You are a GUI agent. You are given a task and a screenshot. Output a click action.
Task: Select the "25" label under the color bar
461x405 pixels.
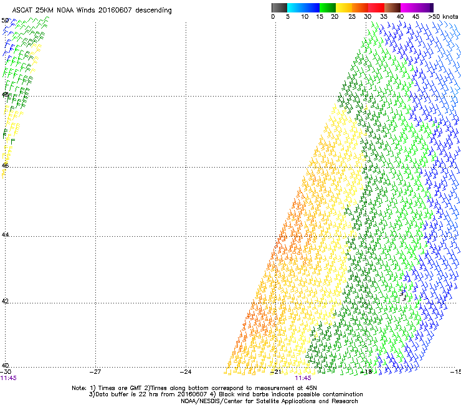(352, 17)
